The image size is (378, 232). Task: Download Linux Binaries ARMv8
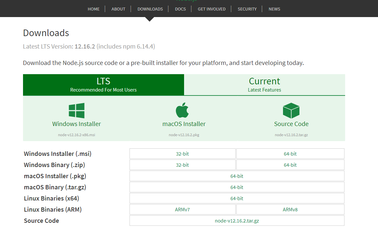tap(290, 209)
